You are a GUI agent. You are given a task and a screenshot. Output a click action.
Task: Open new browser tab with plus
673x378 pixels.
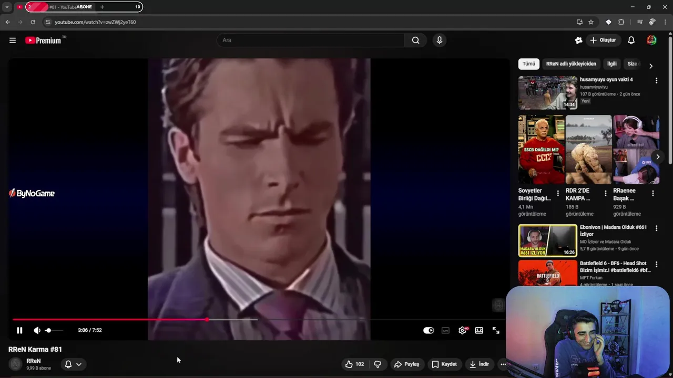pos(102,7)
